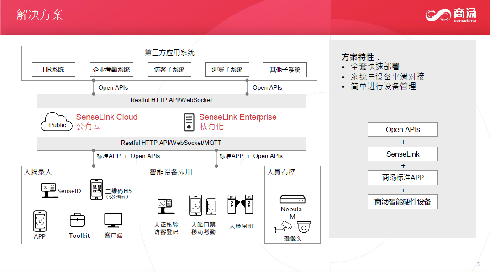This screenshot has height=272, width=490.
Task: Click the bullet 系统与设备平滑对接
Action: coord(388,77)
